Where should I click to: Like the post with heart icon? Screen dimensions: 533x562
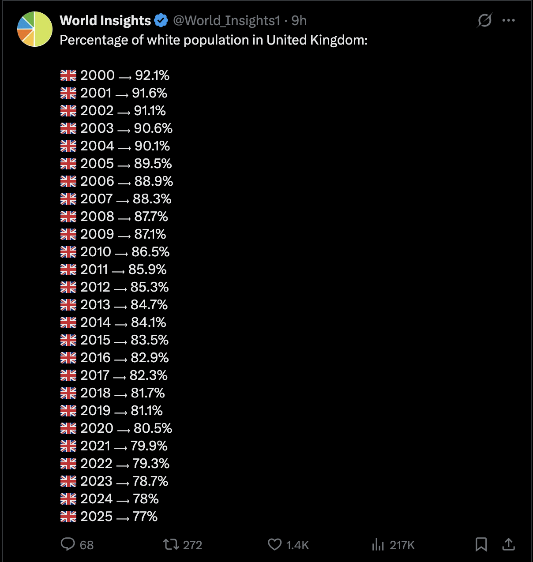pos(274,544)
